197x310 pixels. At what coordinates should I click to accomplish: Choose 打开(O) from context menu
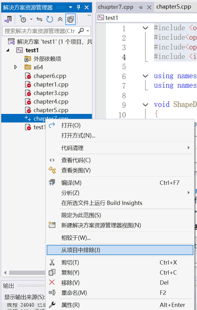[x=120, y=125]
